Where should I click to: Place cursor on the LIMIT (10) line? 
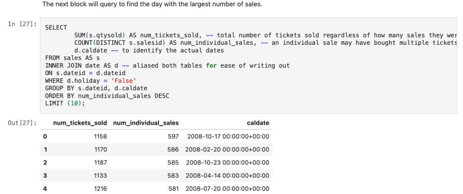[65, 103]
